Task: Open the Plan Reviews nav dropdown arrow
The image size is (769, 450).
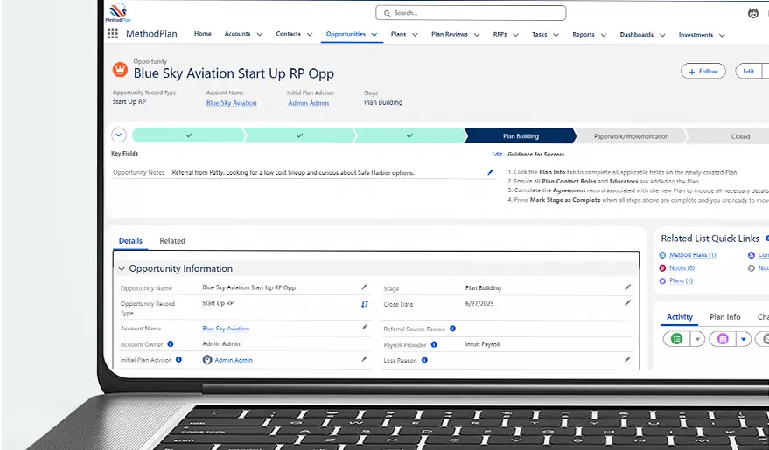Action: click(477, 35)
